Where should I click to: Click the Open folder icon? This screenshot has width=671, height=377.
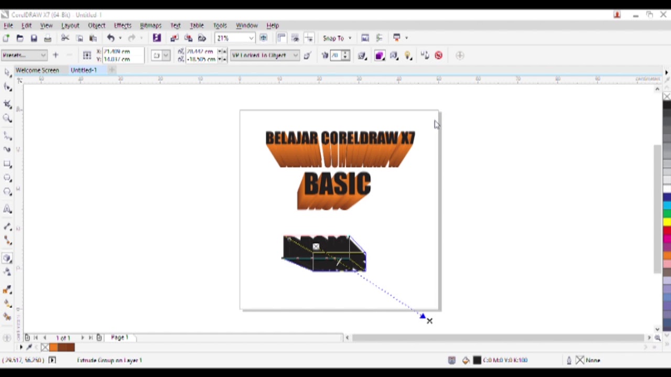pos(20,38)
